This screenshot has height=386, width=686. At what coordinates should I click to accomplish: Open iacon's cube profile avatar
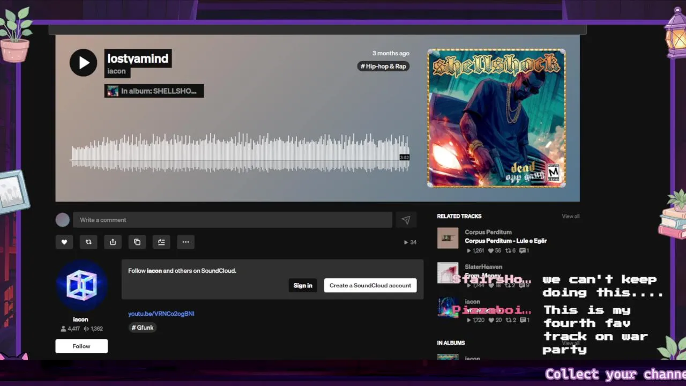[x=81, y=286]
